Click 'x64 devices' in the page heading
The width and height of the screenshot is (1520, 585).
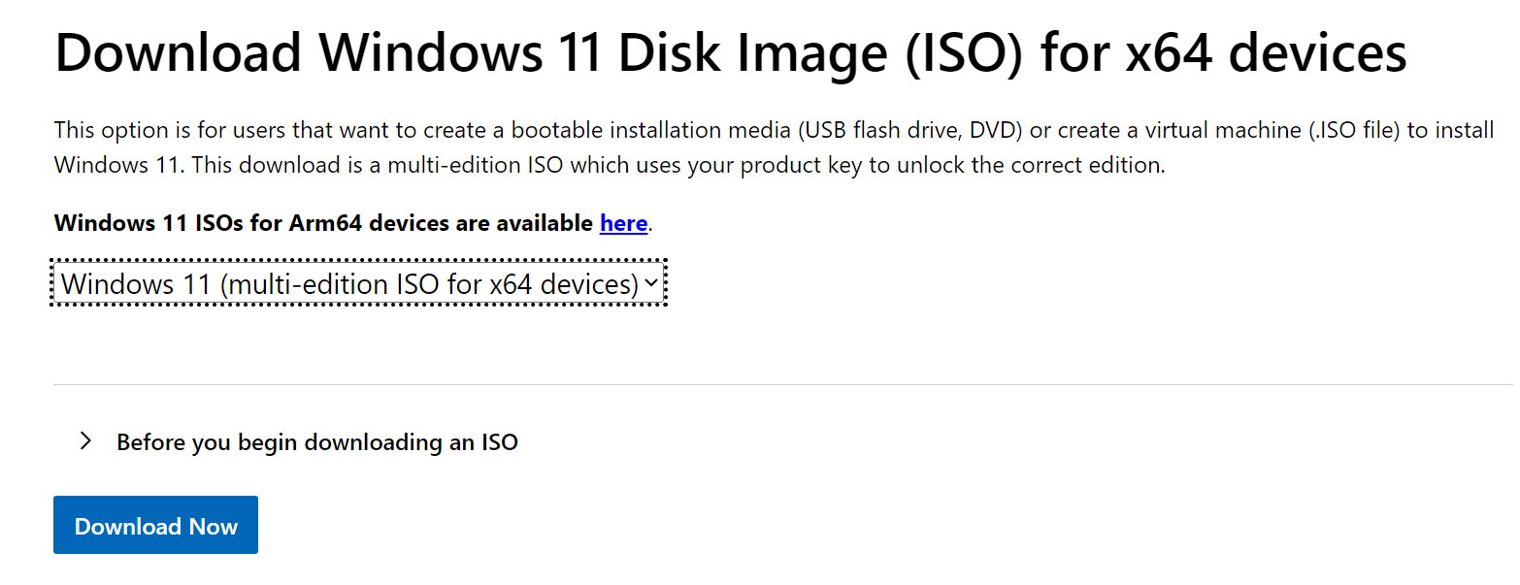(x=1266, y=53)
